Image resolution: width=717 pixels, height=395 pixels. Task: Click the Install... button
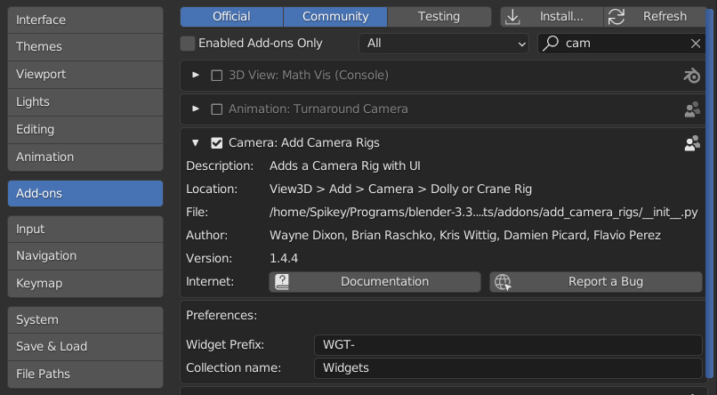552,16
